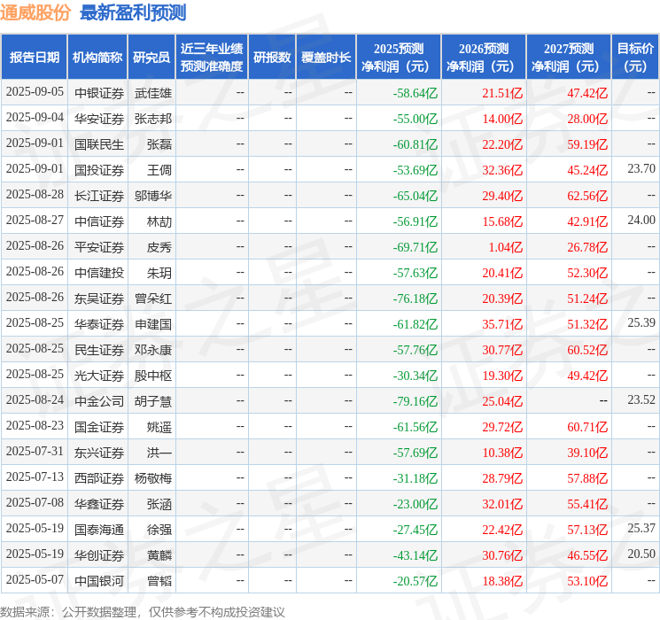This screenshot has height=620, width=660.
Task: Click the 数据来源 footer note
Action: [x=143, y=611]
